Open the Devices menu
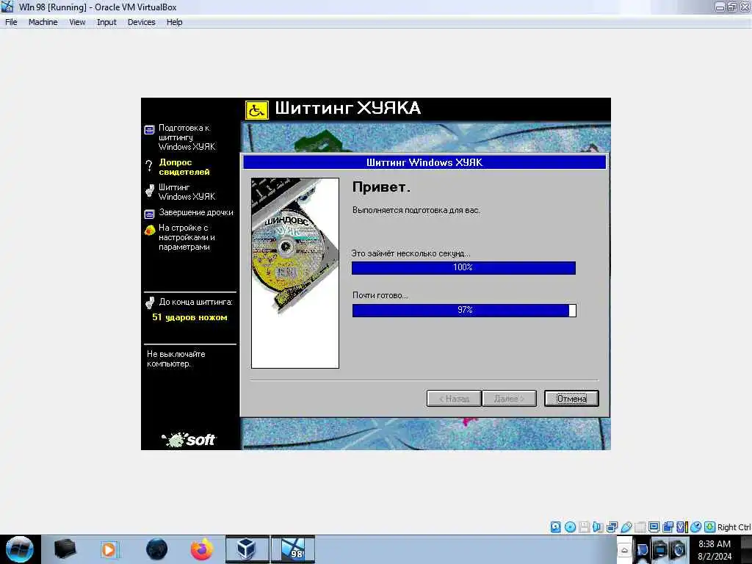This screenshot has width=752, height=564. 142,22
